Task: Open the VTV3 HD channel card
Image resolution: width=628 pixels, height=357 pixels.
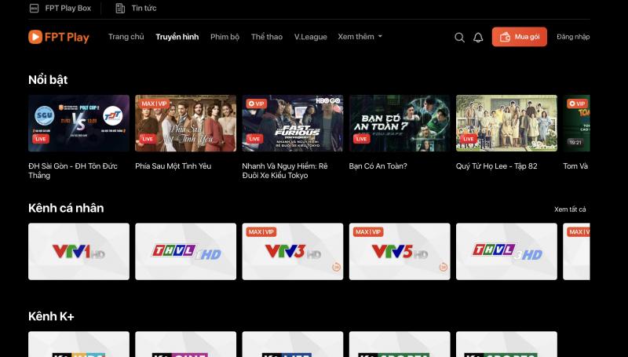Action: point(293,251)
